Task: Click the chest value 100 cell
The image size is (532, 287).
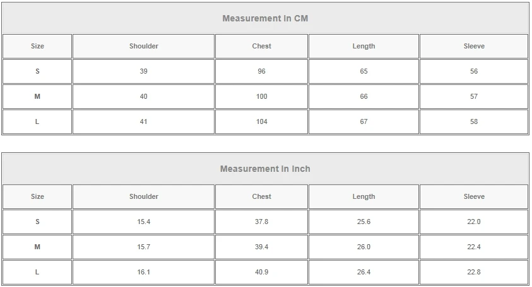Action: point(262,96)
